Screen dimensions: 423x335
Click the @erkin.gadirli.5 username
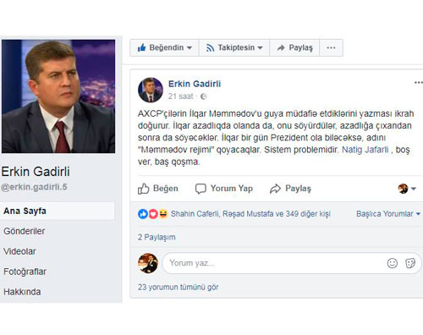[34, 187]
